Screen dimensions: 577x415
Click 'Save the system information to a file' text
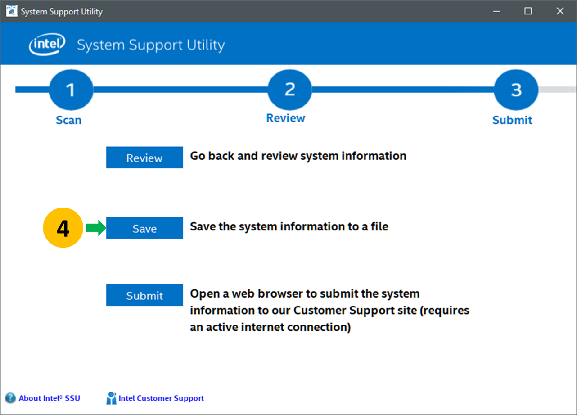pos(289,226)
